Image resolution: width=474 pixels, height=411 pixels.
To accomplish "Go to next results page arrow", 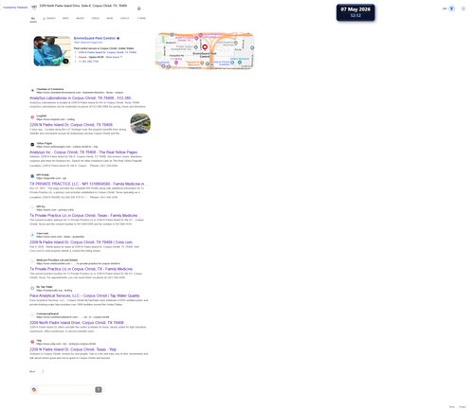I will (43, 371).
